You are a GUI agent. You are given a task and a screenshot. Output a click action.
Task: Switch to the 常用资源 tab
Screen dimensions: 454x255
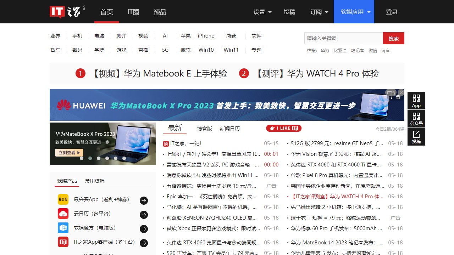tap(95, 181)
